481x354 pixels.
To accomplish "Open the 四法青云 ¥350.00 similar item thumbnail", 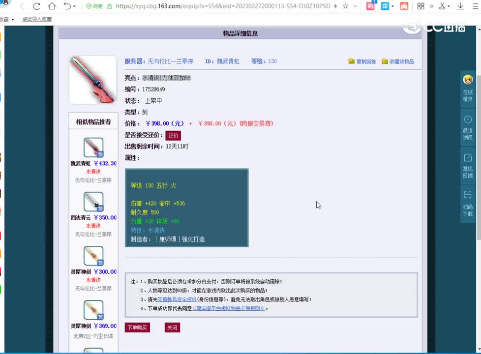I will pos(93,202).
